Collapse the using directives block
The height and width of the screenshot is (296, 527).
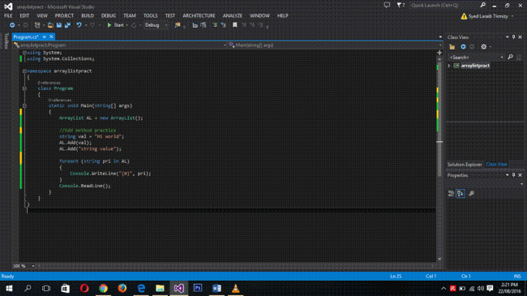click(x=24, y=53)
